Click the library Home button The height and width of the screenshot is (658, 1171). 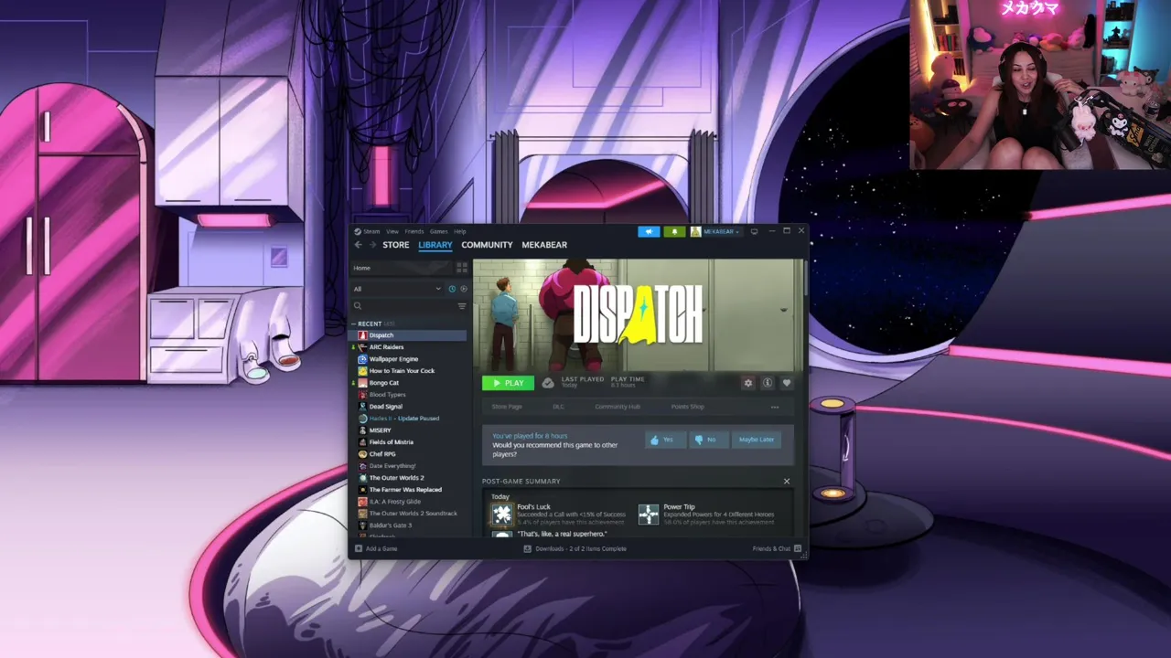coord(402,268)
